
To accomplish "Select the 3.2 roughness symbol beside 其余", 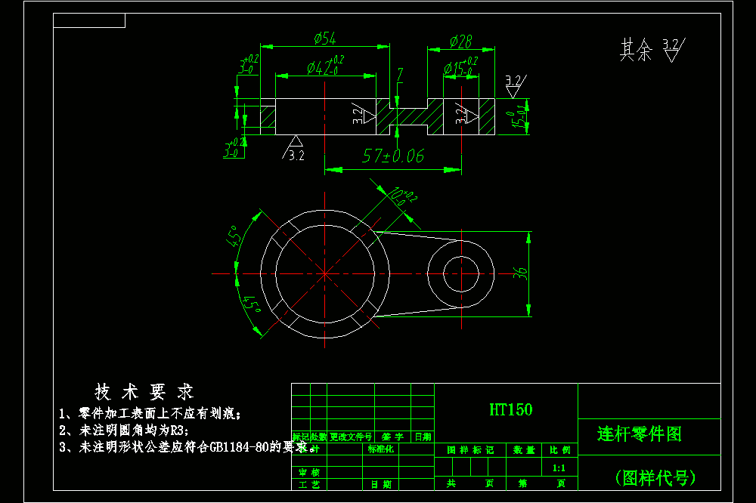I will (674, 50).
